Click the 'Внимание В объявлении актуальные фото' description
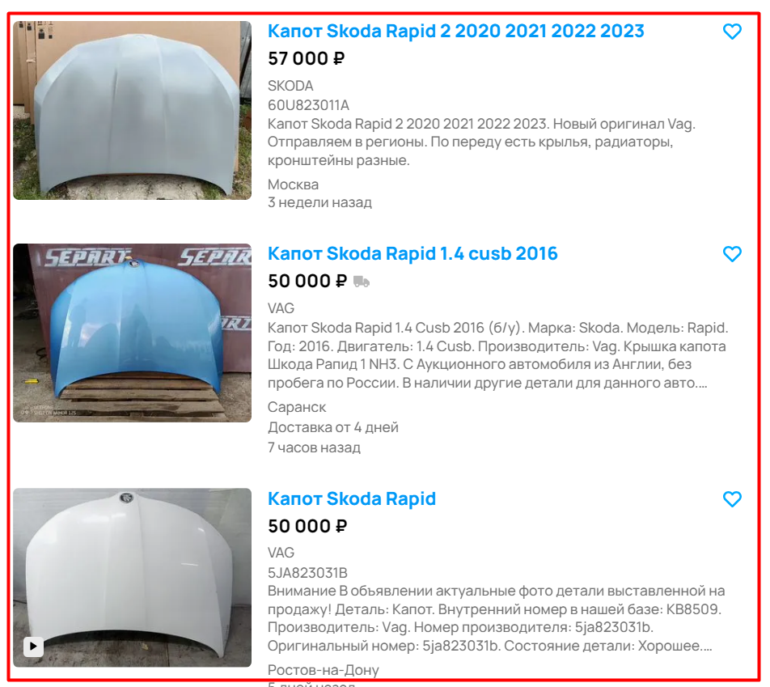The image size is (770, 687). tap(496, 618)
